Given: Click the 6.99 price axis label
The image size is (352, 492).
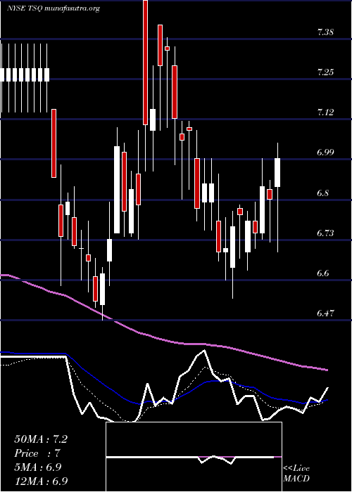Looking at the screenshot, I should [x=325, y=153].
